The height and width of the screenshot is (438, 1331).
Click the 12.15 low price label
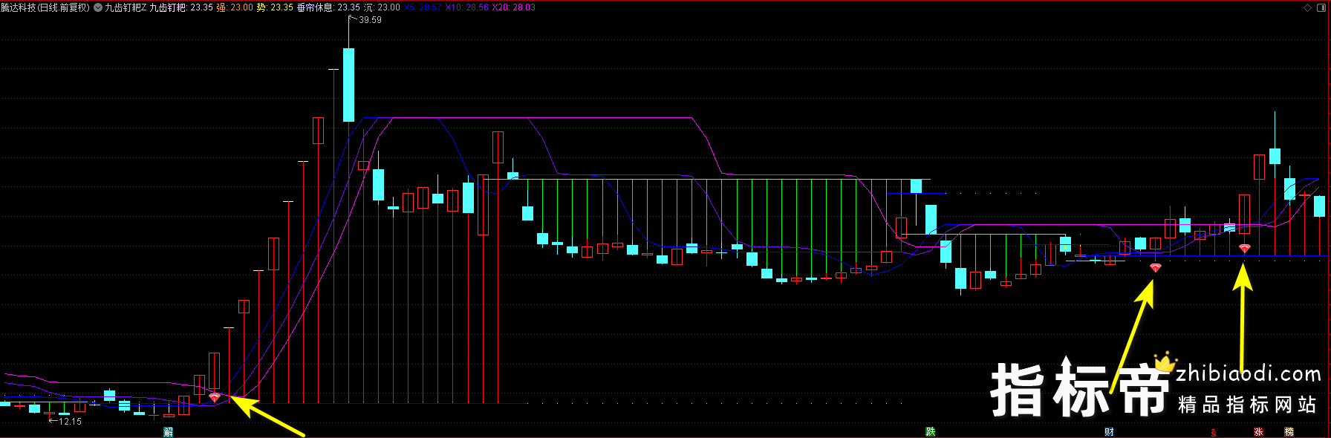(x=70, y=422)
